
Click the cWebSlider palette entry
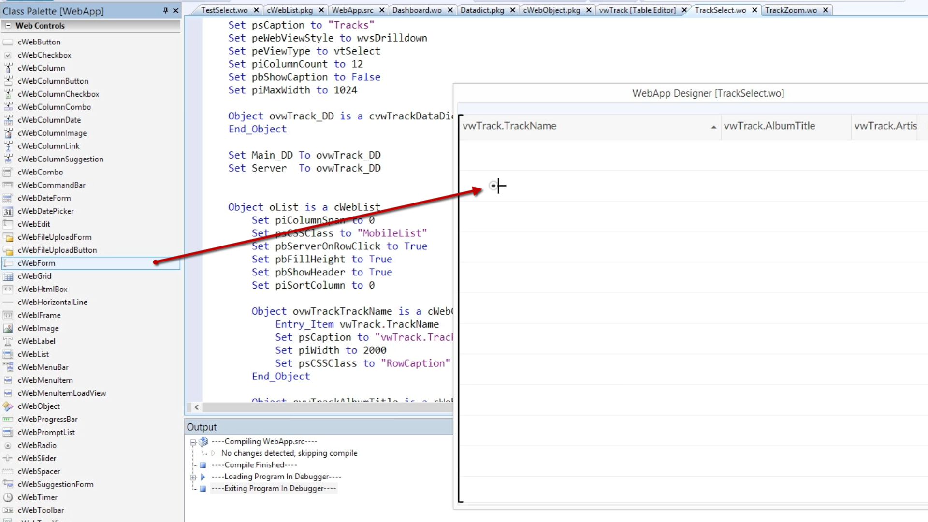tap(37, 458)
